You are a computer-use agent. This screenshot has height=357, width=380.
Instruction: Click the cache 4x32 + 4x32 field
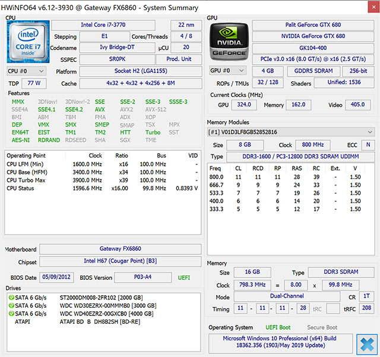point(141,83)
